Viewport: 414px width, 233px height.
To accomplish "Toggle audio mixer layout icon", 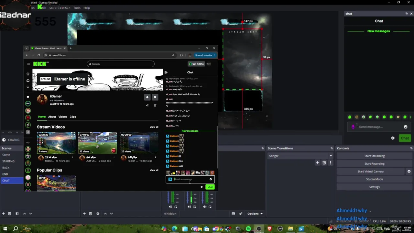I will 233,214.
